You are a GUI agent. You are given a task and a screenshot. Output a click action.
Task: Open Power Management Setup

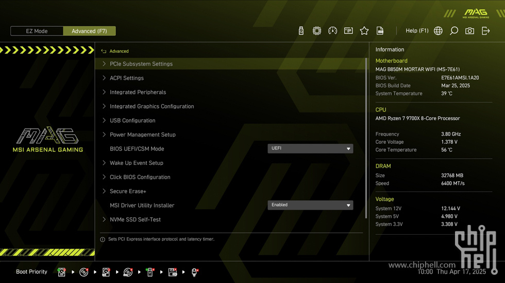143,135
